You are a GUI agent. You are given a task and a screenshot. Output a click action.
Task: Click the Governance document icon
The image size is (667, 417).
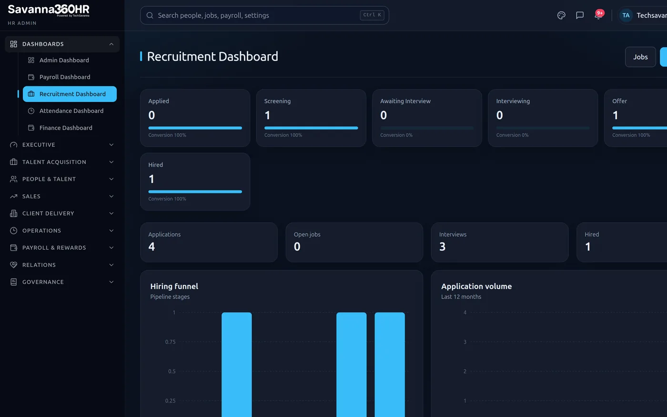pos(13,282)
